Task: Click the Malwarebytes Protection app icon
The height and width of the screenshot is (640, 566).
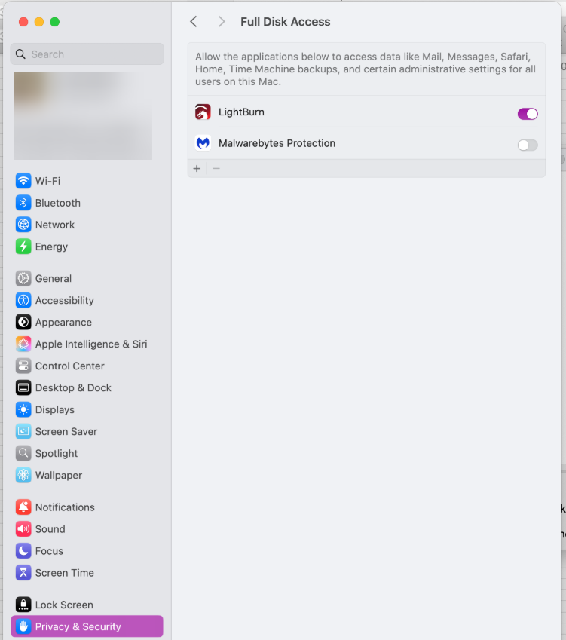Action: click(x=203, y=143)
